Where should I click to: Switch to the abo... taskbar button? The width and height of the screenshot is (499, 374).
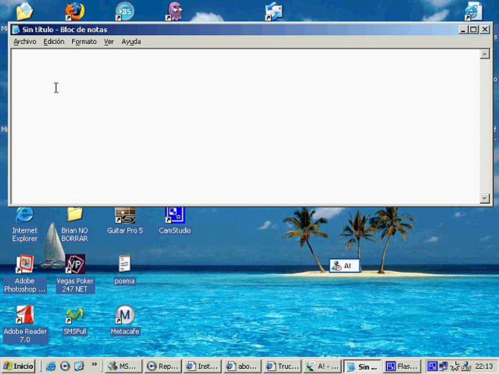[x=242, y=366]
